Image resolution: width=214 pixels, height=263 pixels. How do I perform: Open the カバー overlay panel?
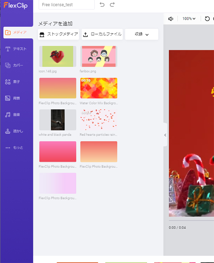(x=16, y=65)
